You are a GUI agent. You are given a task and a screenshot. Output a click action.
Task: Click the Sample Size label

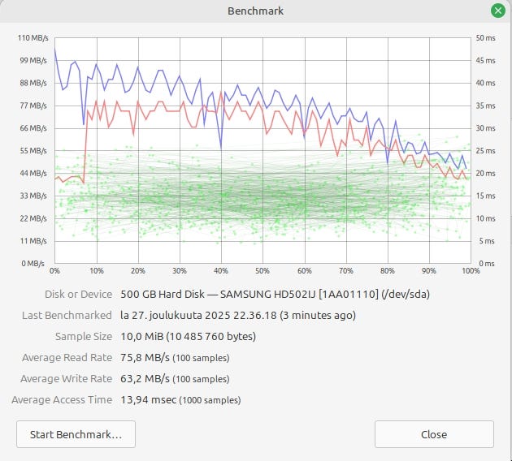coord(84,336)
